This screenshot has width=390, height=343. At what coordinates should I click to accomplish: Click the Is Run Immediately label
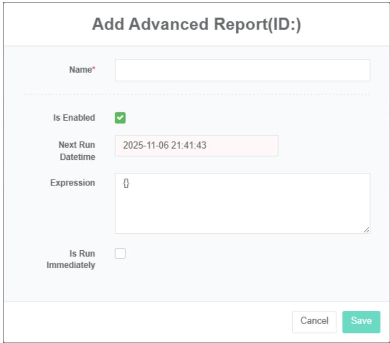point(71,259)
